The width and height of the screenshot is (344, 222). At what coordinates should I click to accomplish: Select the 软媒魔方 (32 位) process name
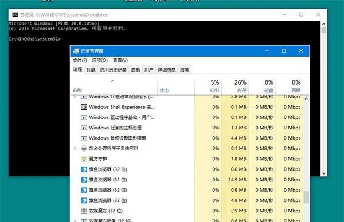click(105, 211)
